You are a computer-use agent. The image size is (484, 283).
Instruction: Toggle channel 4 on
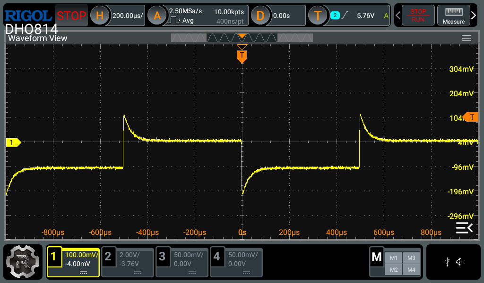[236, 262]
